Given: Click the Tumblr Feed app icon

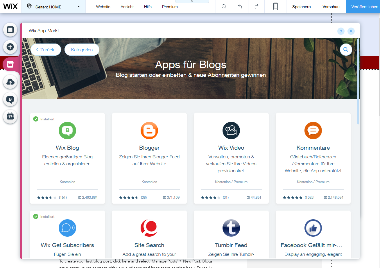Looking at the screenshot, I should (x=231, y=228).
